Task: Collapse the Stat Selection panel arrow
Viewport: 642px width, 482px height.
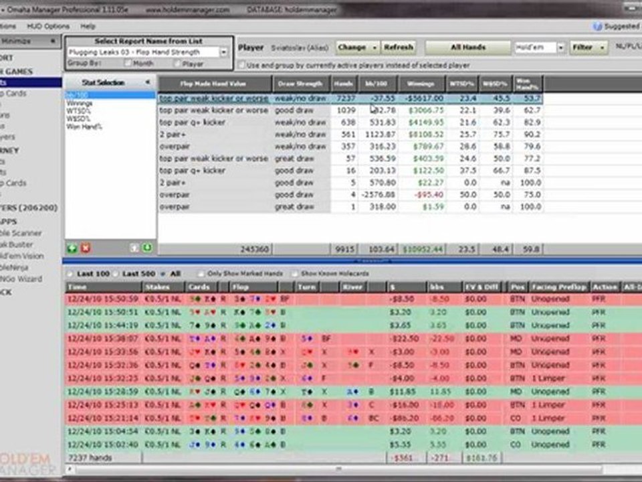Action: (147, 82)
